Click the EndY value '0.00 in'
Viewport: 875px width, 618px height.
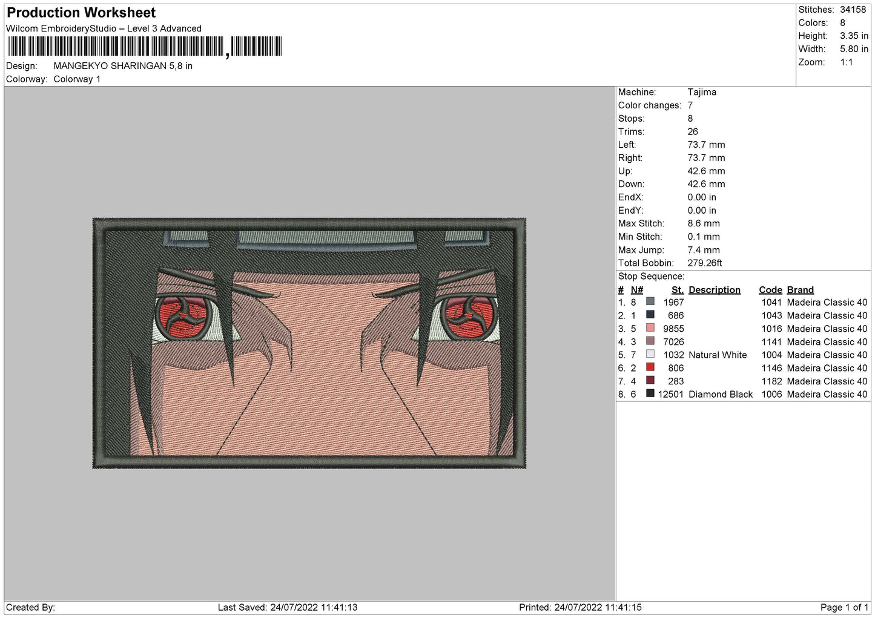pyautogui.click(x=702, y=211)
